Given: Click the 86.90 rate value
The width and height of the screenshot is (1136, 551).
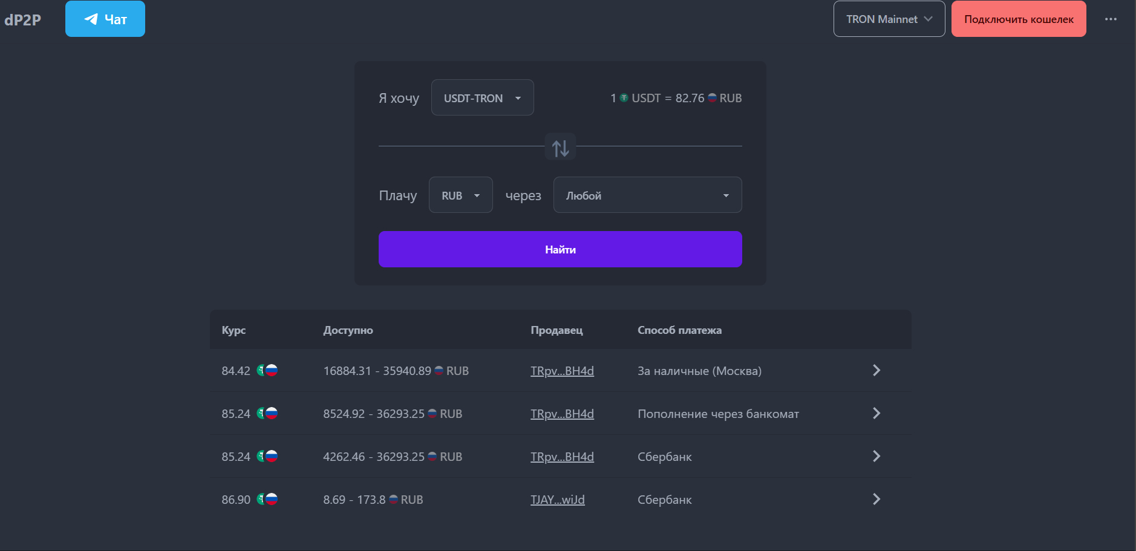Looking at the screenshot, I should 236,500.
